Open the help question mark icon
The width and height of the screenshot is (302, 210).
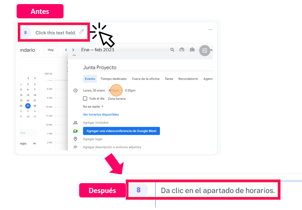coord(182,50)
